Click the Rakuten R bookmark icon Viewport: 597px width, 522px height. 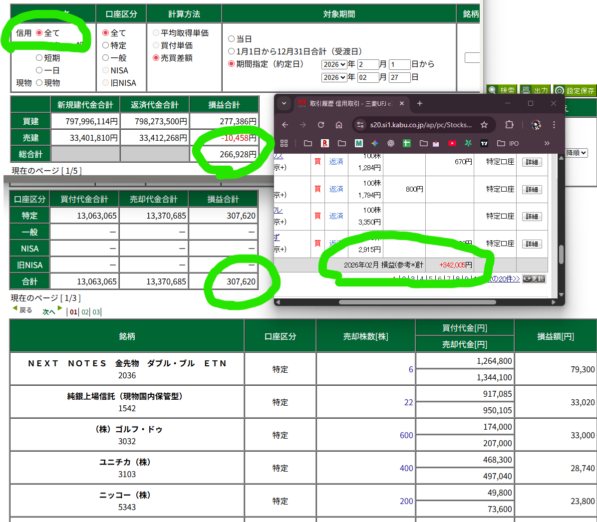[325, 143]
